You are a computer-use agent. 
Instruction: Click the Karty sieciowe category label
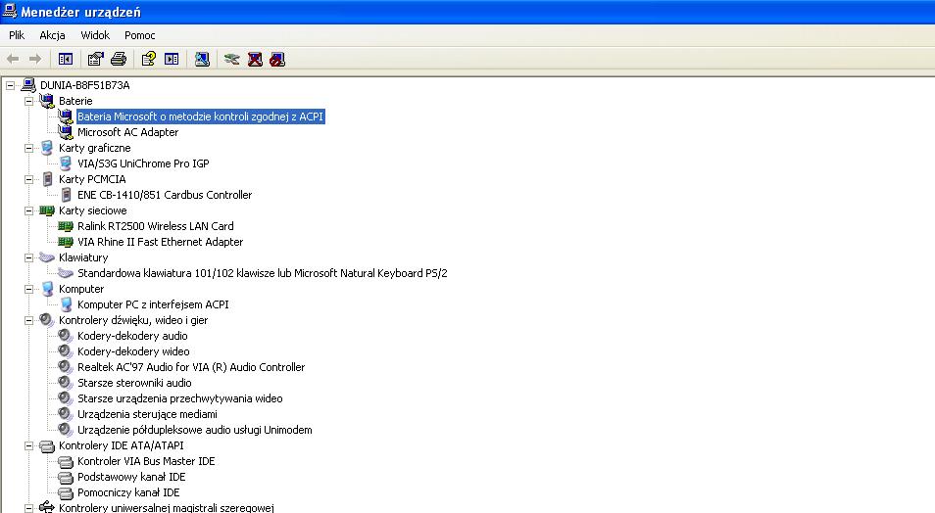[92, 210]
